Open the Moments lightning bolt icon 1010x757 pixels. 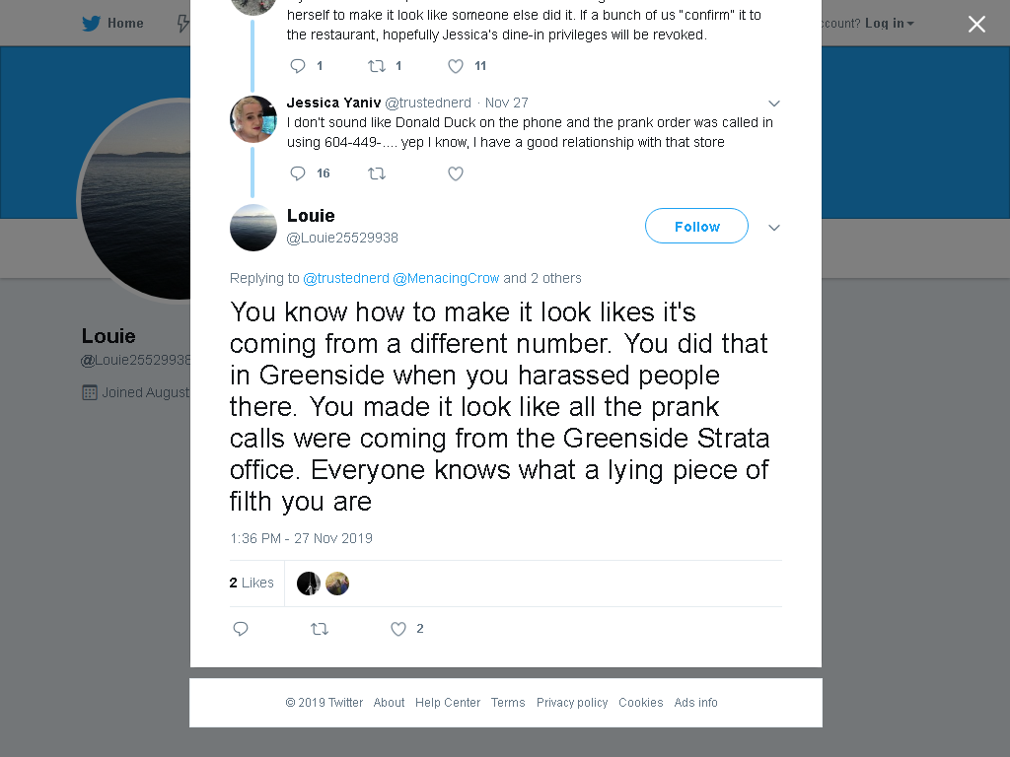click(183, 24)
